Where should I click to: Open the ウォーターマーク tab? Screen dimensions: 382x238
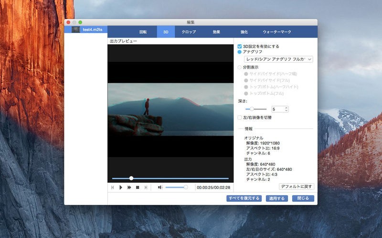tap(277, 32)
